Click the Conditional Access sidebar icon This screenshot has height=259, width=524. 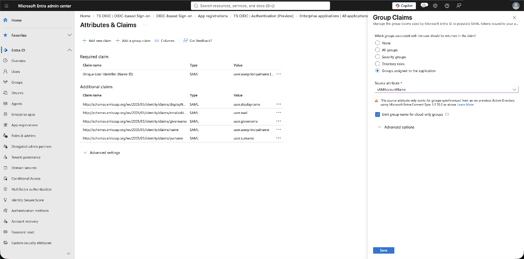coord(5,178)
